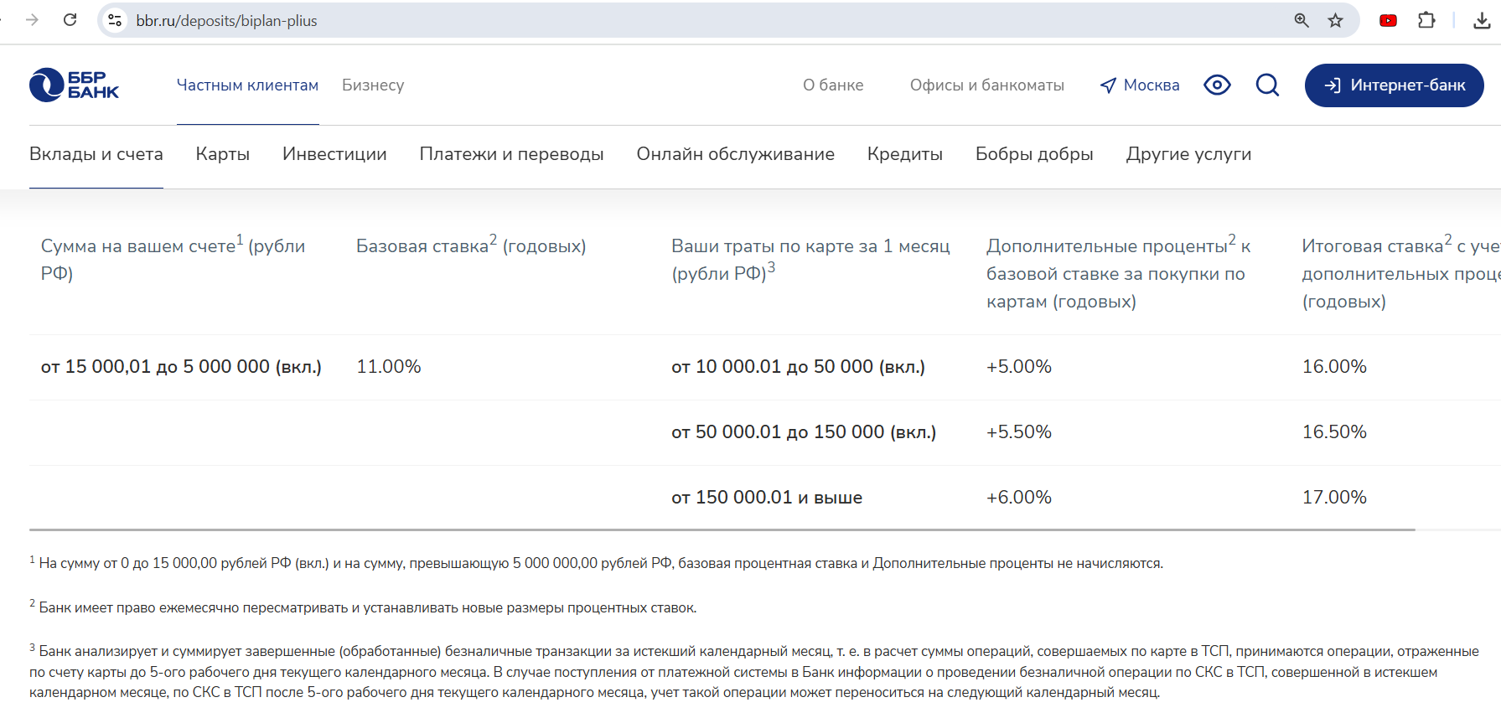This screenshot has height=718, width=1501.
Task: Open the Другие услуги menu
Action: pyautogui.click(x=1188, y=154)
